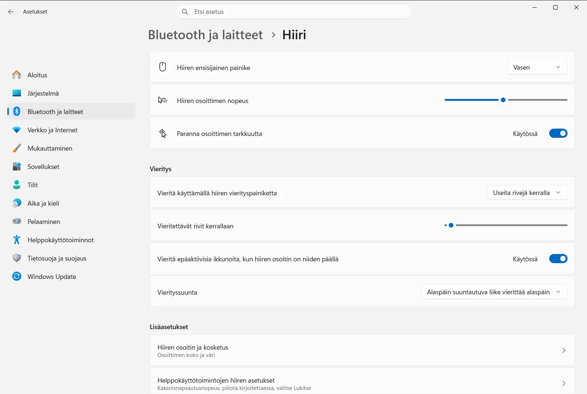587x394 pixels.
Task: Click the Paranna osoittimen tarkkuutta icon
Action: point(163,133)
